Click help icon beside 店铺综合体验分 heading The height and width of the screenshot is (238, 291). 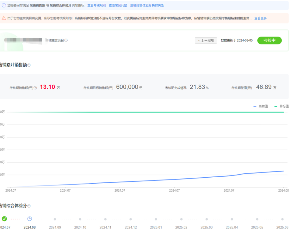(x=29, y=206)
